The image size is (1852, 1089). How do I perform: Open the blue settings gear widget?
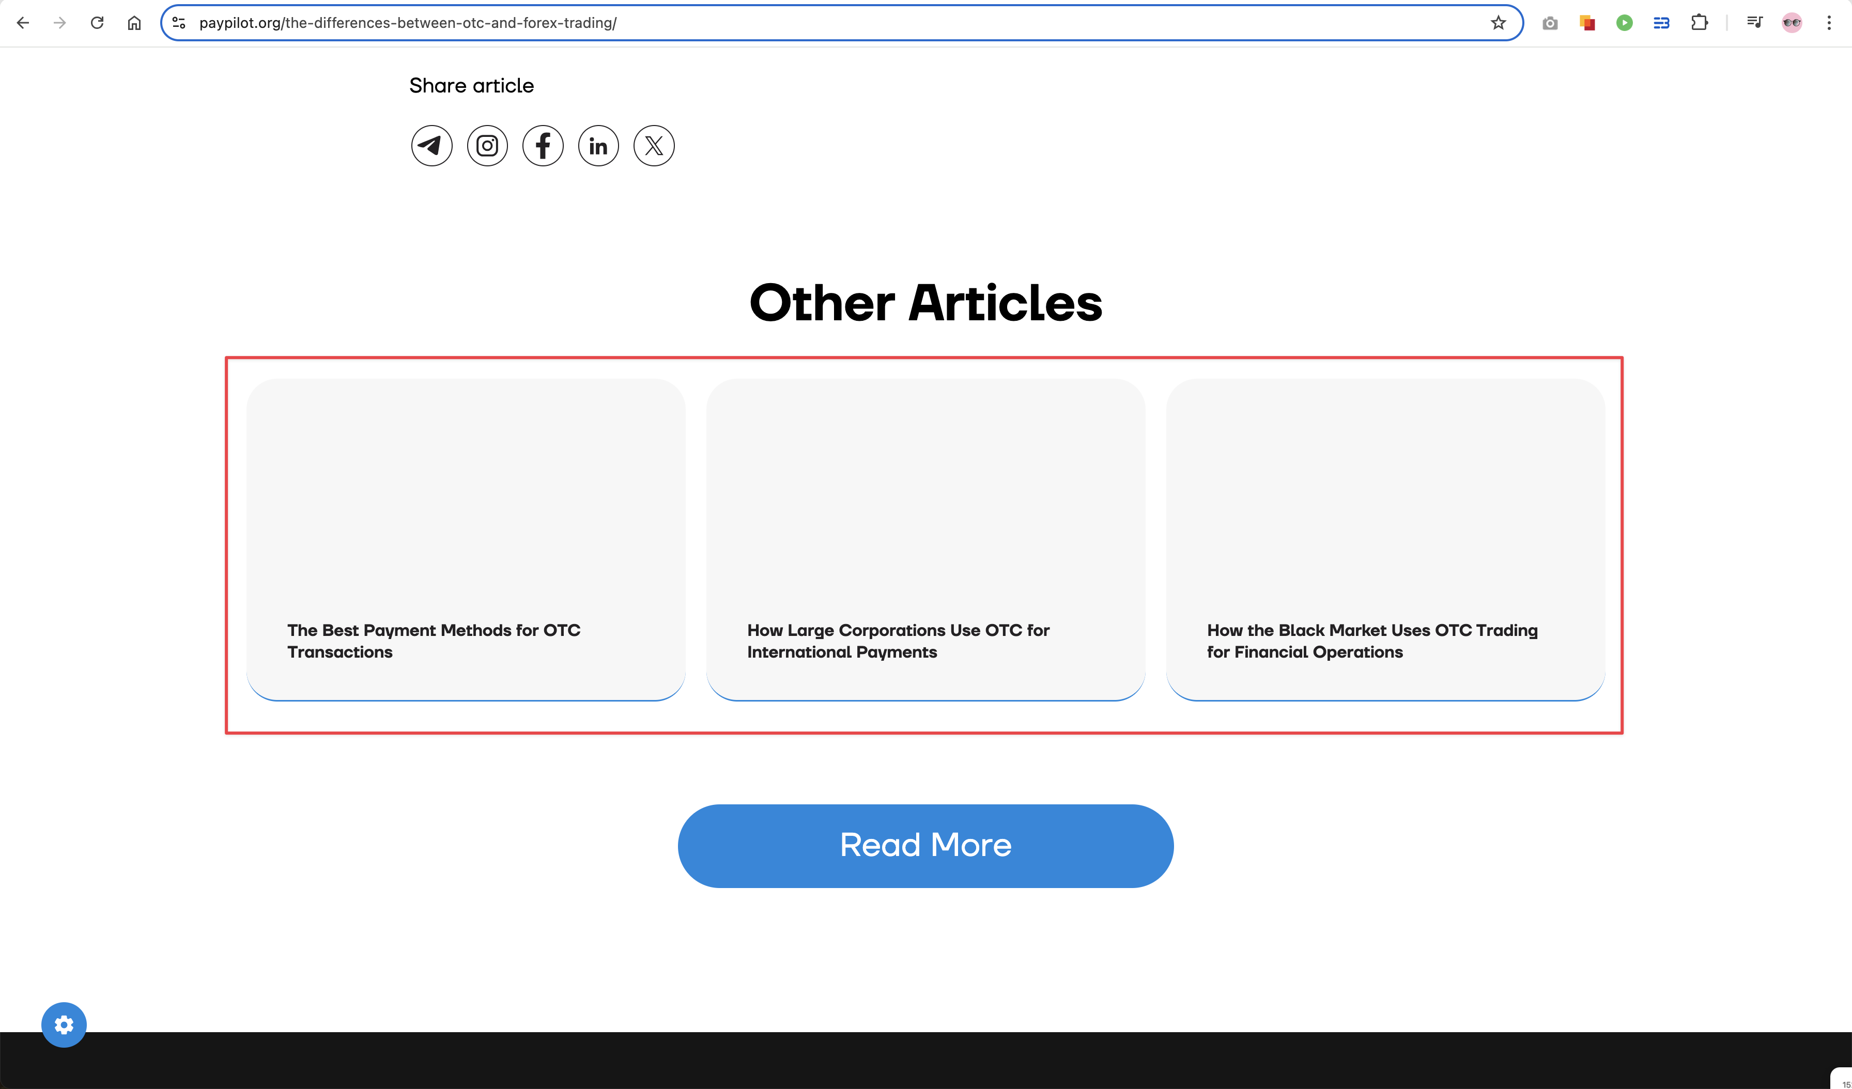click(64, 1024)
